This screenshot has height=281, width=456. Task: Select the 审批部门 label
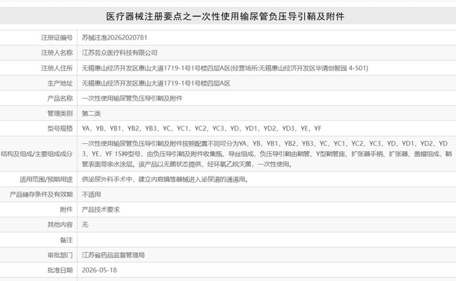point(60,255)
